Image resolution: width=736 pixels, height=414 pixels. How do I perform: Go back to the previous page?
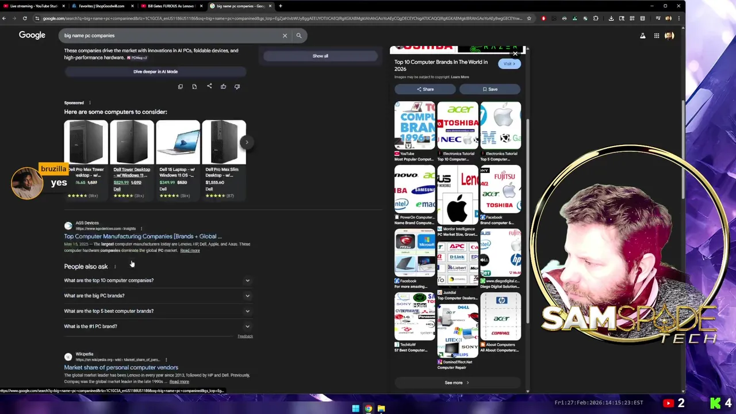point(4,18)
